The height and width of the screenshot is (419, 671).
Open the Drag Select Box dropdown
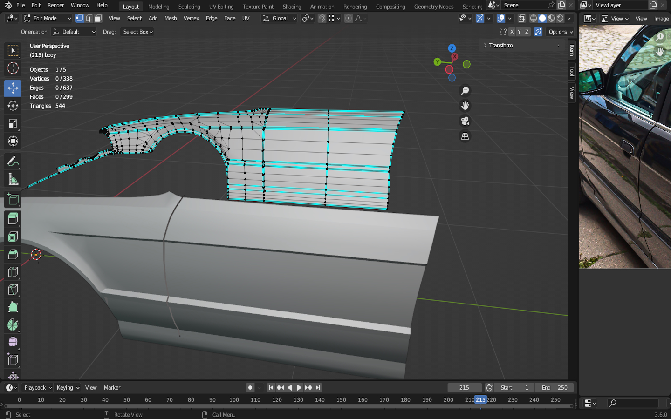pyautogui.click(x=137, y=32)
